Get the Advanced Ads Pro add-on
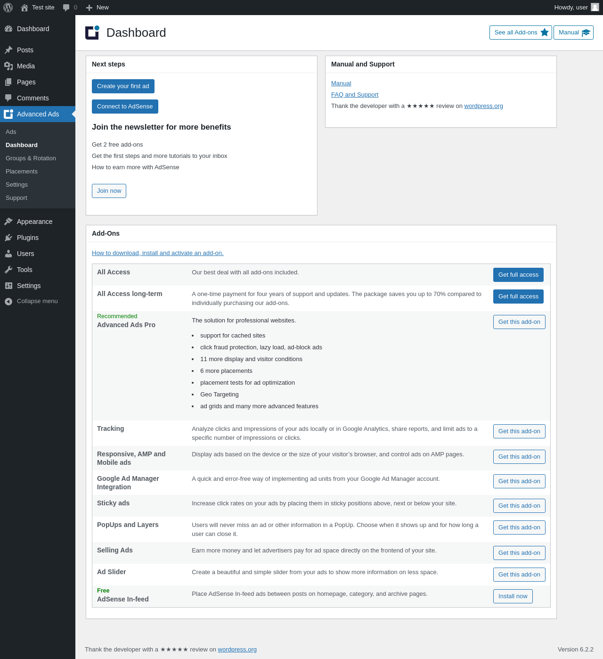The height and width of the screenshot is (659, 603). [x=519, y=322]
